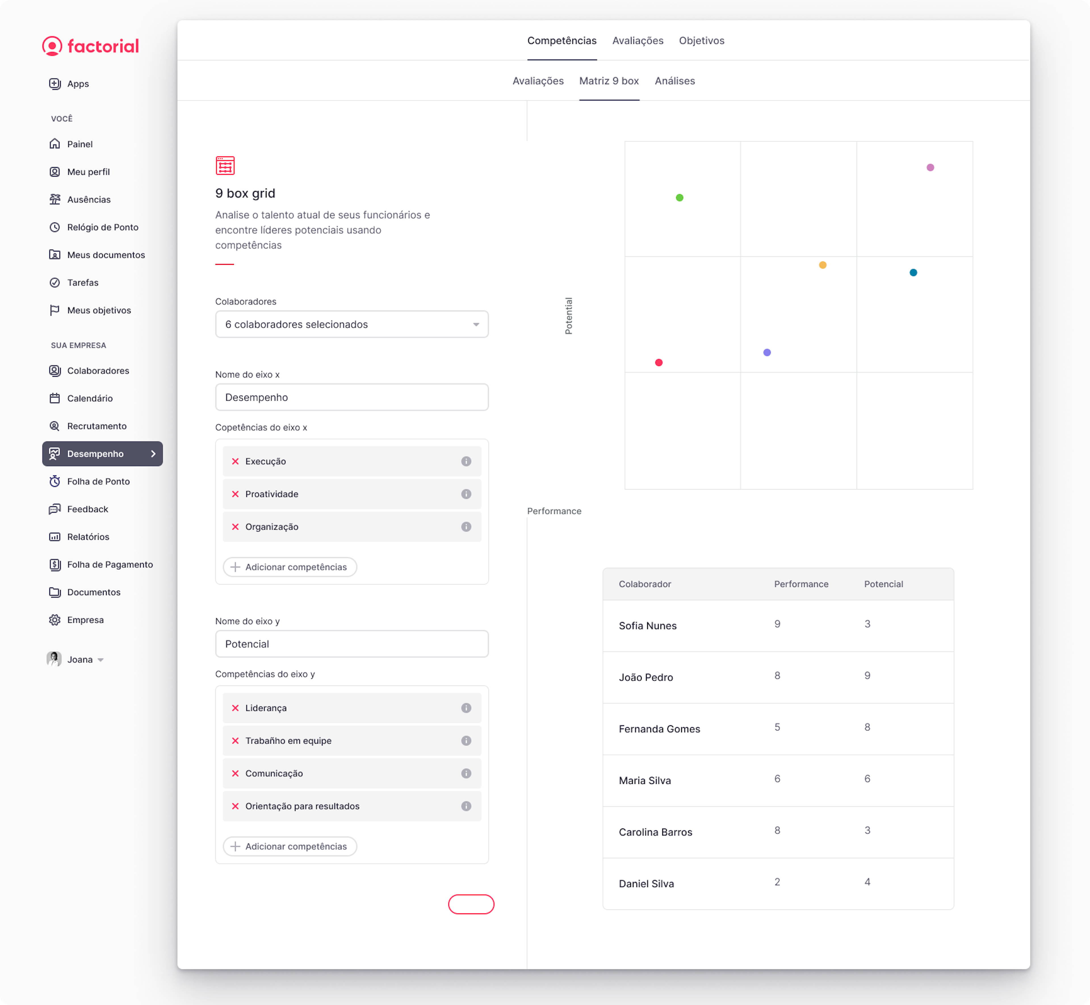Add competencies to y axis

(290, 847)
